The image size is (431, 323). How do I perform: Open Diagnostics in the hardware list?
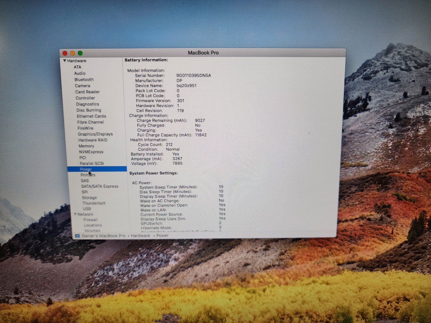[88, 104]
